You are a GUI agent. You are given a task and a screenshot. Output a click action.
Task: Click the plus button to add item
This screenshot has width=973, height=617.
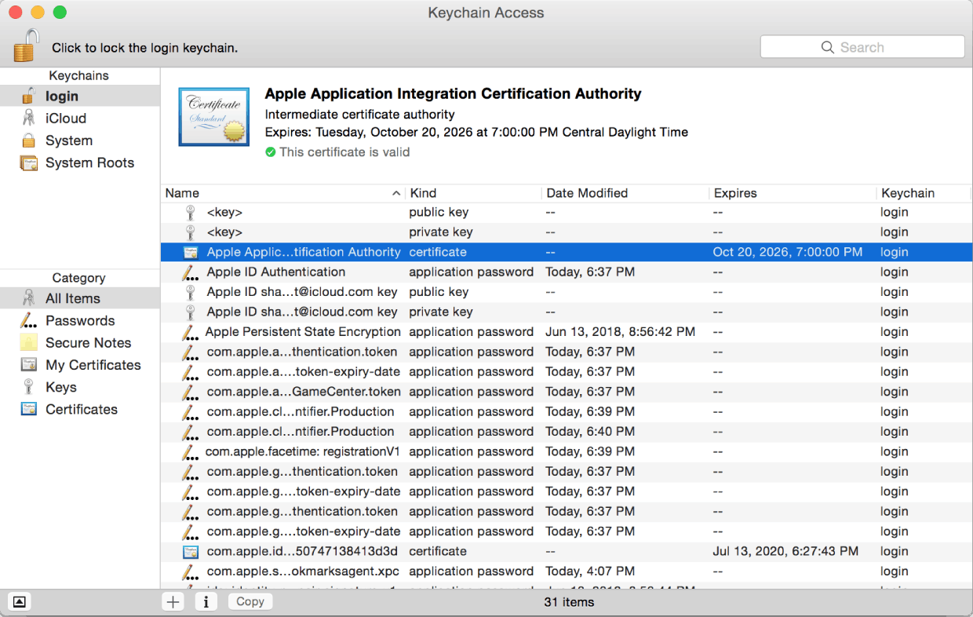[x=173, y=601]
